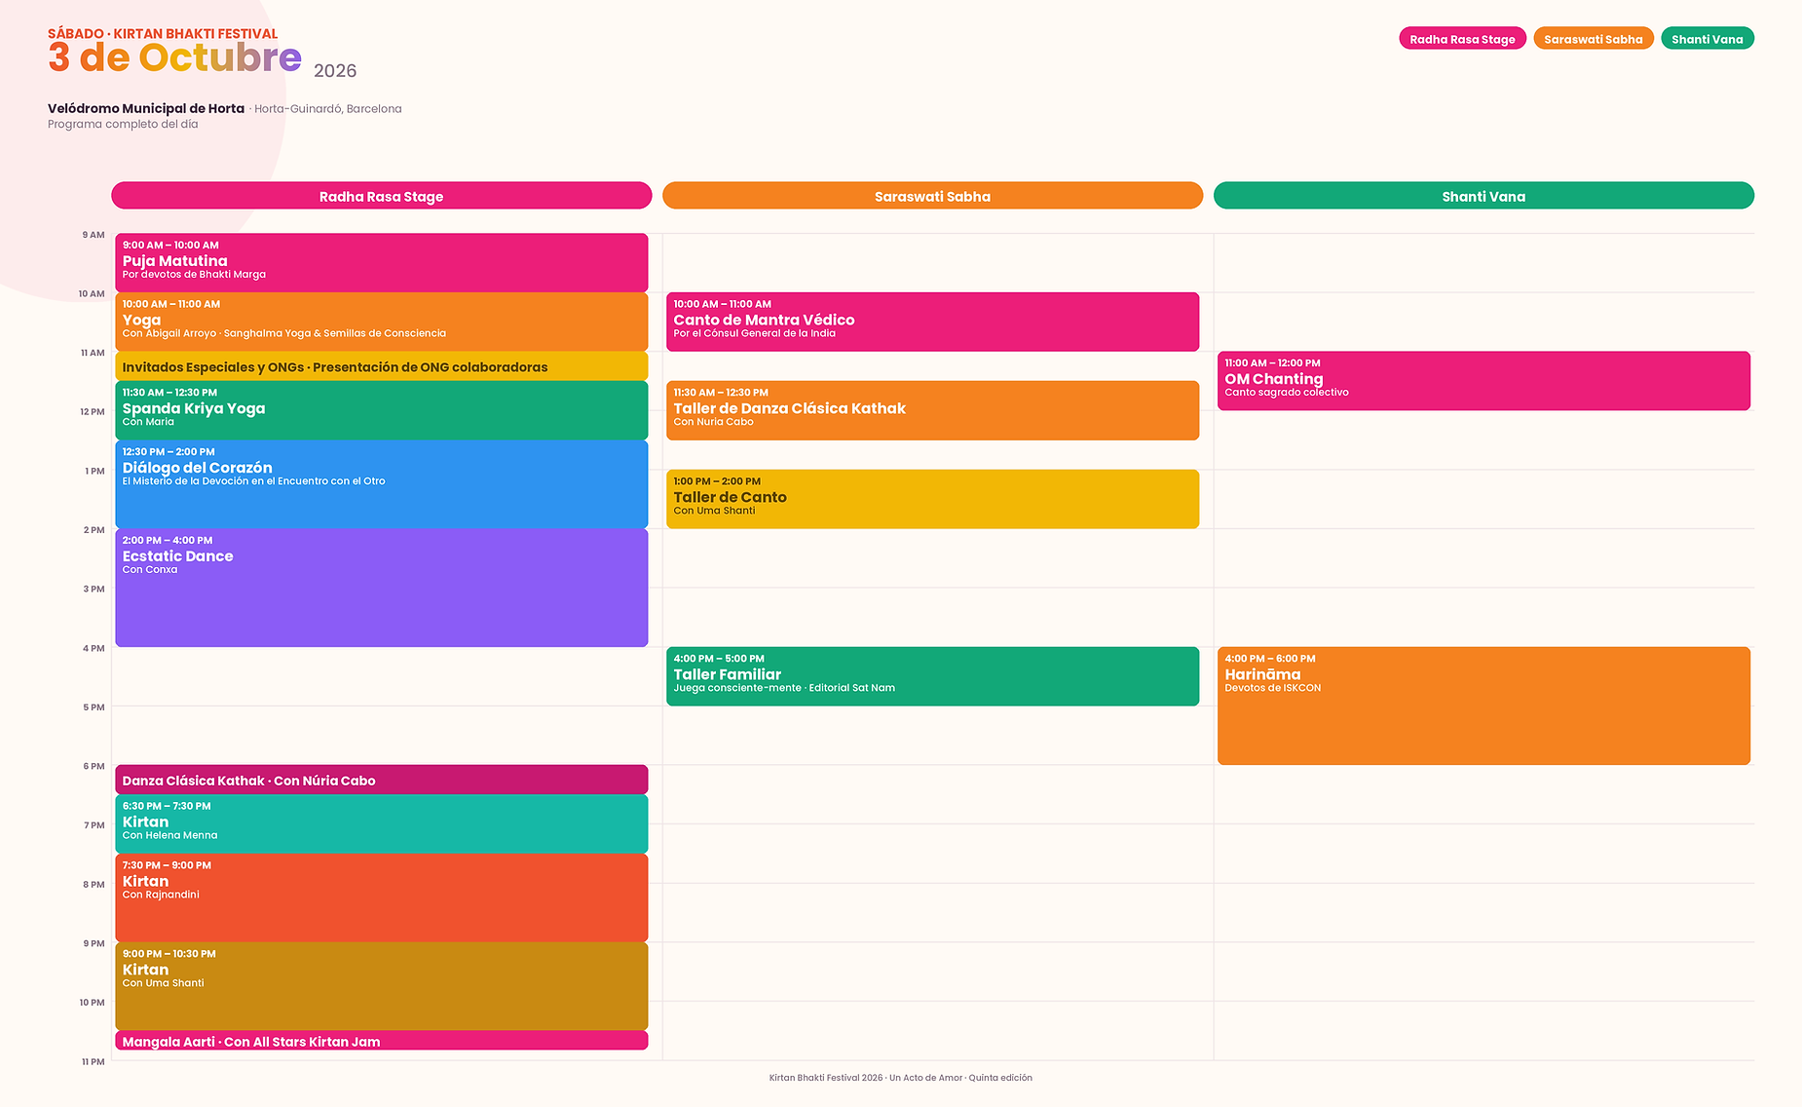Click the footer text 'Un Acto de Amor · Quinta edición'
This screenshot has width=1802, height=1107.
coord(960,1078)
